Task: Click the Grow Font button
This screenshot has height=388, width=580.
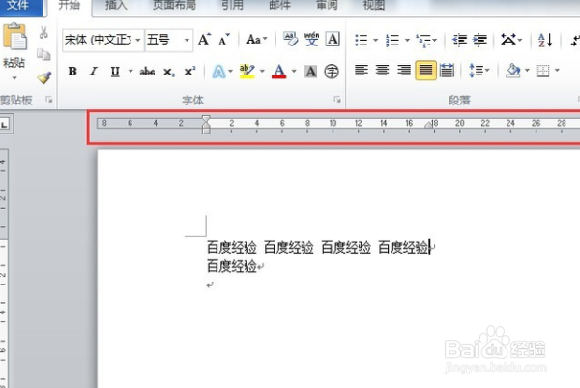Action: pyautogui.click(x=205, y=39)
